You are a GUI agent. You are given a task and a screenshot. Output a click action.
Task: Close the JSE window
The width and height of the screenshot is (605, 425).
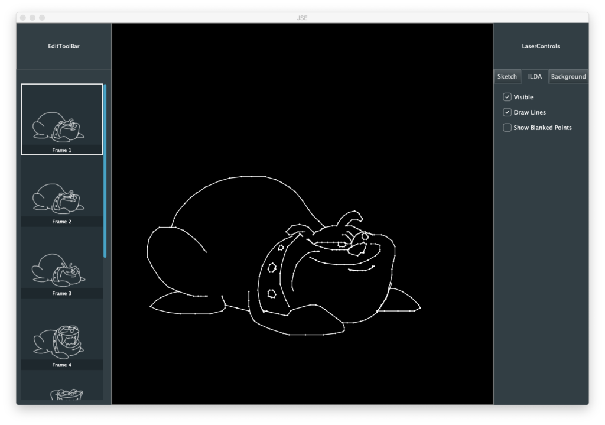pos(23,18)
